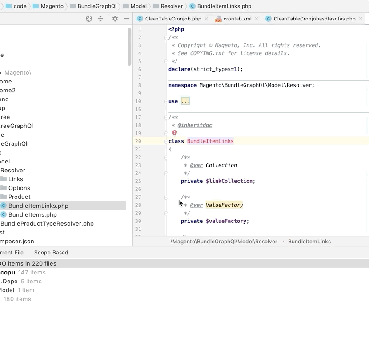Select composer.json entry in project tree
Image resolution: width=369 pixels, height=341 pixels.
[x=17, y=242]
